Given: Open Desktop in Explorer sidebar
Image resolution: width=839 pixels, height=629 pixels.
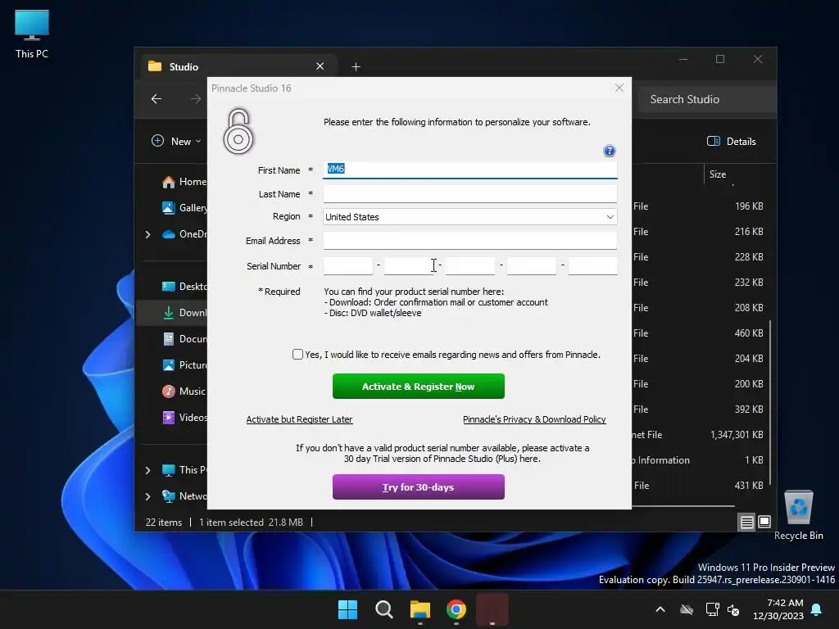Looking at the screenshot, I should (x=184, y=287).
